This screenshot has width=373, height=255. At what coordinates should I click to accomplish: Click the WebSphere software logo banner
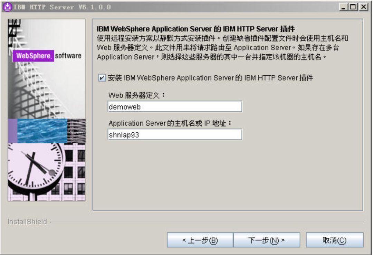click(47, 56)
